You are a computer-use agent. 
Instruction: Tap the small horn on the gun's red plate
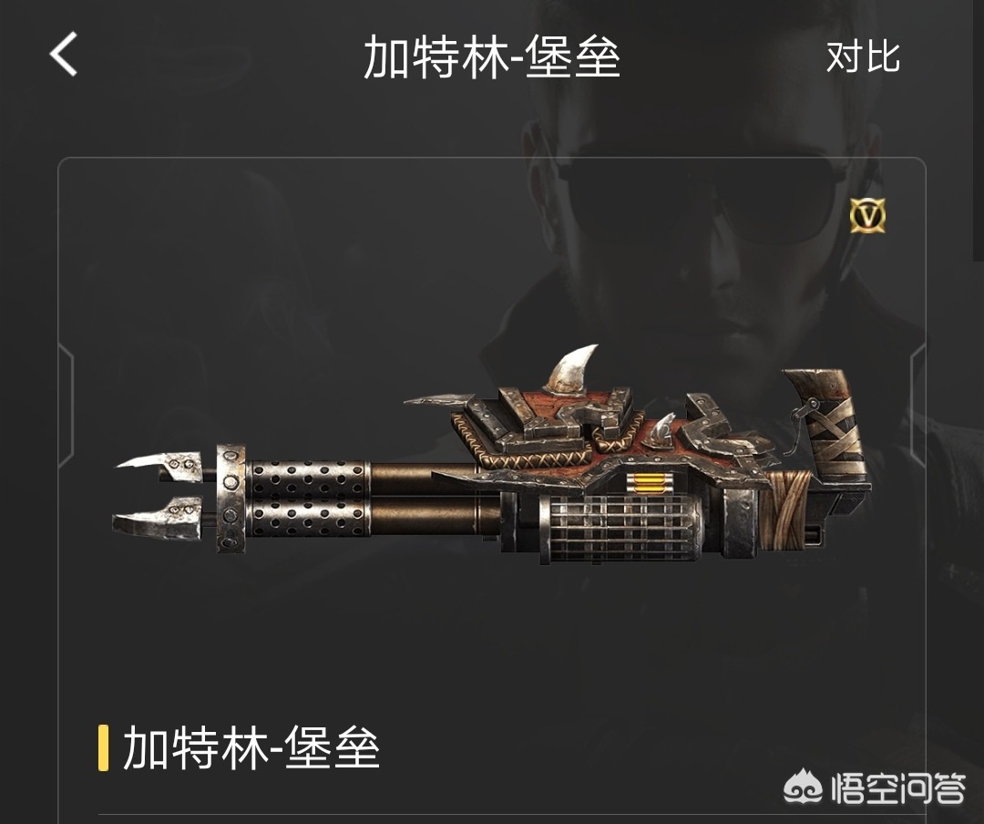pos(662,430)
